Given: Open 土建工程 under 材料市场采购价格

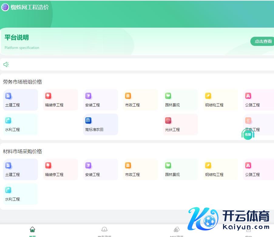Looking at the screenshot, I should tap(20, 170).
